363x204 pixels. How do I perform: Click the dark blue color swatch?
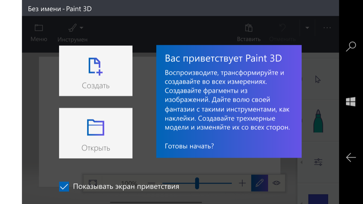coord(318,199)
